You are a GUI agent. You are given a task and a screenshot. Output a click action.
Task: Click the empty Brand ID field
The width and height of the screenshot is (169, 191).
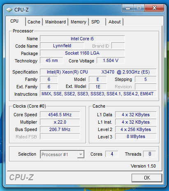point(118,46)
